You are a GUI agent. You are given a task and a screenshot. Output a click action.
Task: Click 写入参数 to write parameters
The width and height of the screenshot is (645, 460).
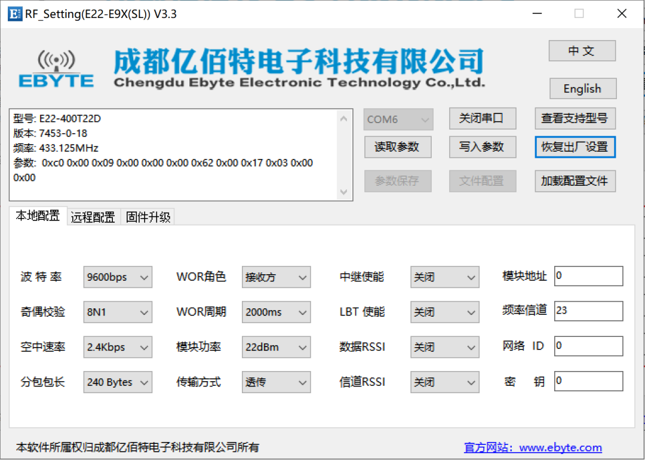[x=482, y=147]
